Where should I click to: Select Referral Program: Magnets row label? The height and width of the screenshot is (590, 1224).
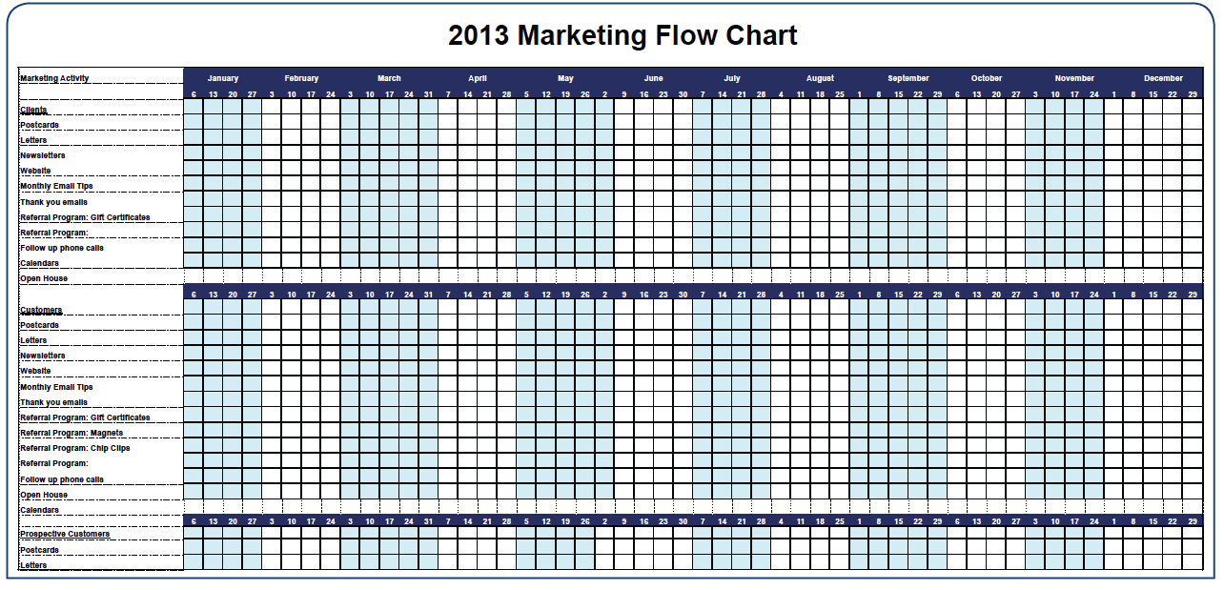pyautogui.click(x=71, y=433)
